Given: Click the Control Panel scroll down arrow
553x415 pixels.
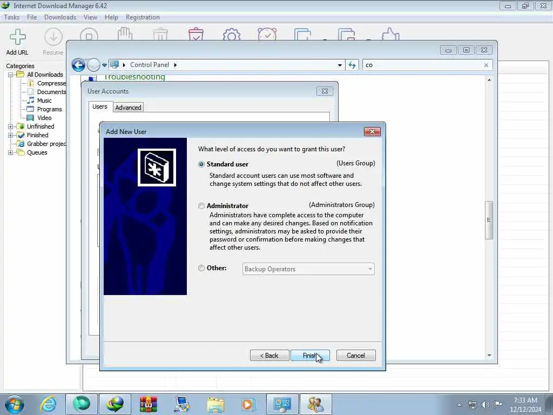Looking at the screenshot, I should [x=489, y=356].
